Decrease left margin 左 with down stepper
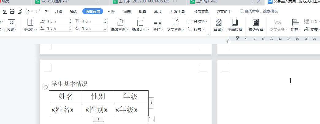 70,30
